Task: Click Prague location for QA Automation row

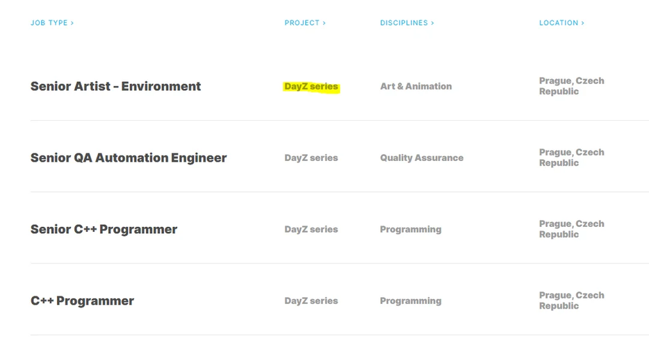Action: pos(571,158)
